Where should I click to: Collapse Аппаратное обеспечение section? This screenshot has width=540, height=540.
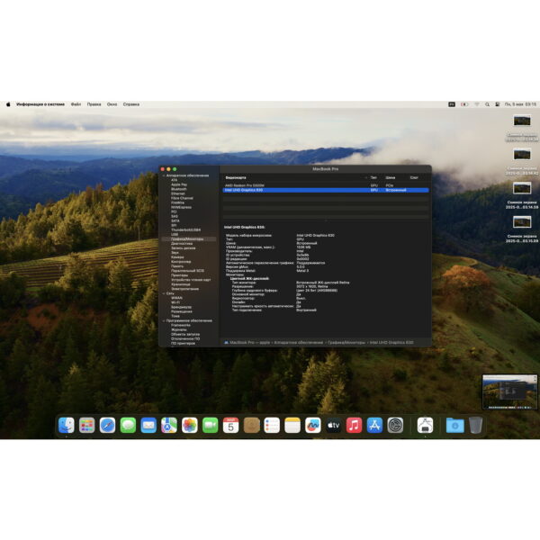[x=164, y=175]
